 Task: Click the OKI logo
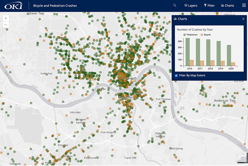(13, 5)
